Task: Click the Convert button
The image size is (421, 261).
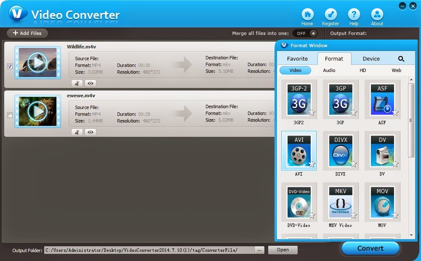Action: [370, 248]
